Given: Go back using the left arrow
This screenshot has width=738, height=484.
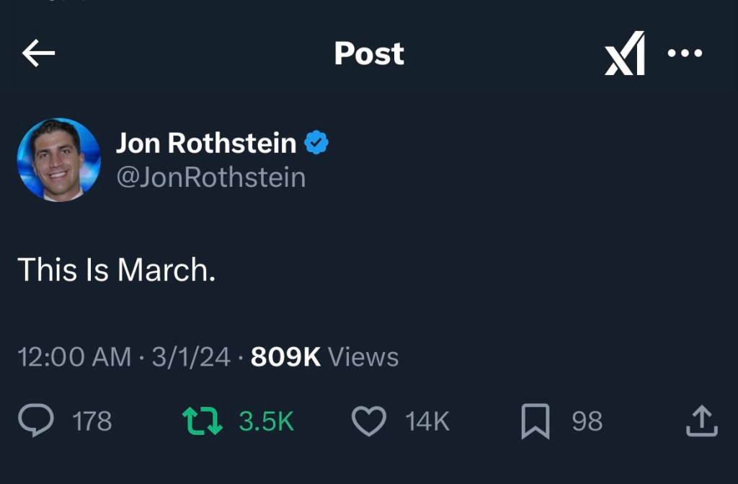Looking at the screenshot, I should (x=38, y=53).
